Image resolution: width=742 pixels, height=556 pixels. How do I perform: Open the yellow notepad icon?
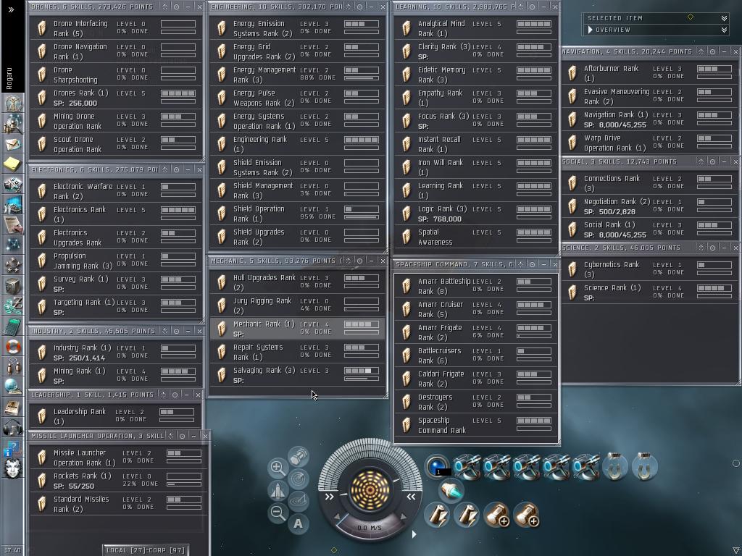[13, 164]
